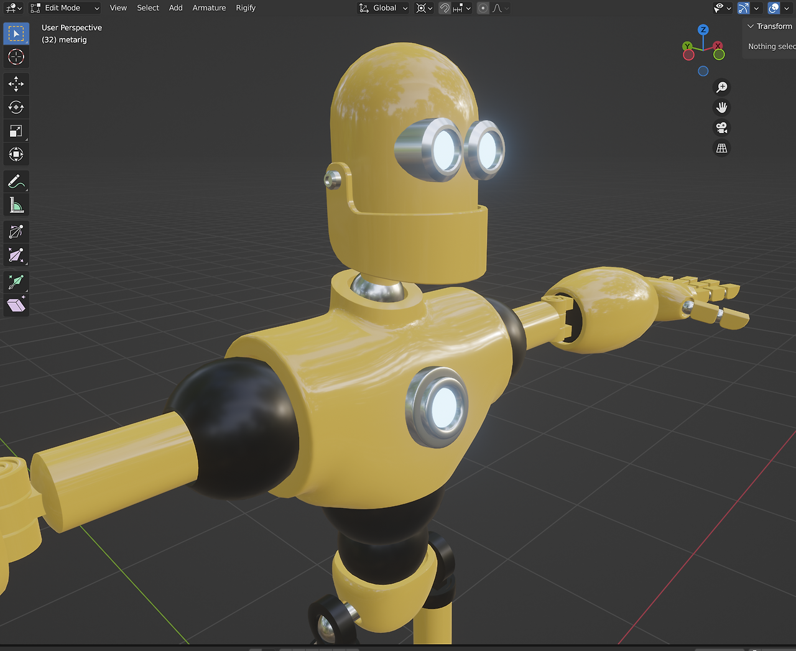Open the Armature menu
The height and width of the screenshot is (651, 796).
click(209, 8)
